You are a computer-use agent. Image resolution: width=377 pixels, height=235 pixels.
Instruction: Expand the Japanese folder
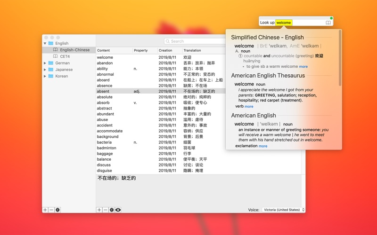tap(45, 70)
